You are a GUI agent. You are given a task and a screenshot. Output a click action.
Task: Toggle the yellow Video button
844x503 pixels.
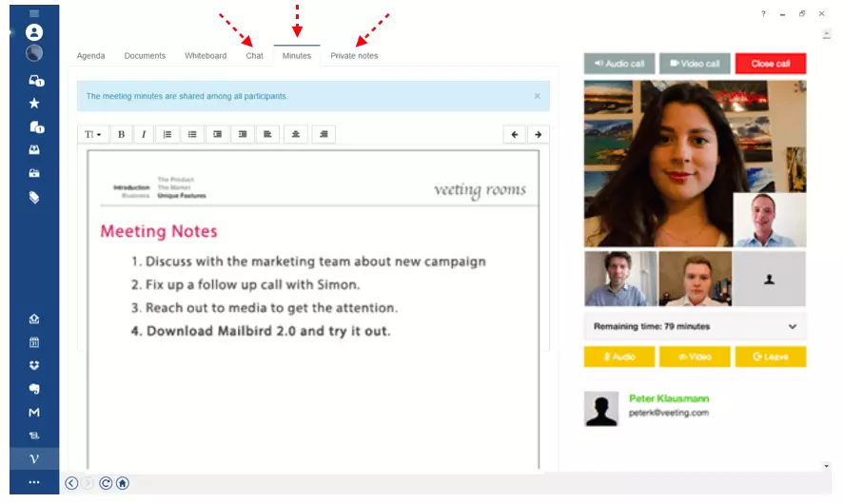pyautogui.click(x=695, y=357)
